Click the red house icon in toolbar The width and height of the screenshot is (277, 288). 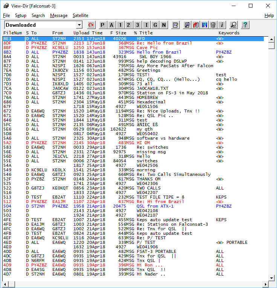pyautogui.click(x=196, y=25)
